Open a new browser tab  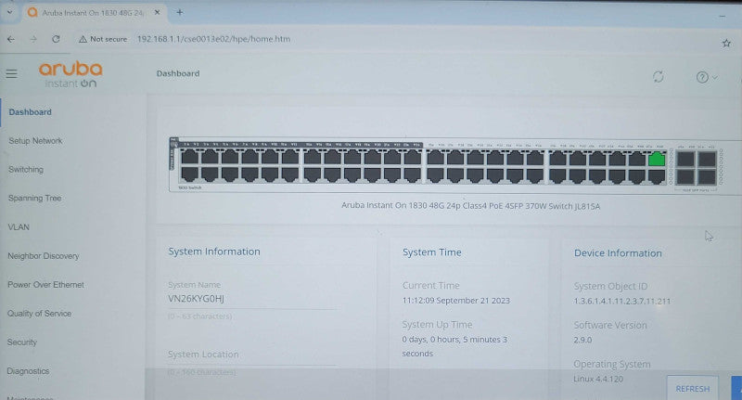(179, 12)
